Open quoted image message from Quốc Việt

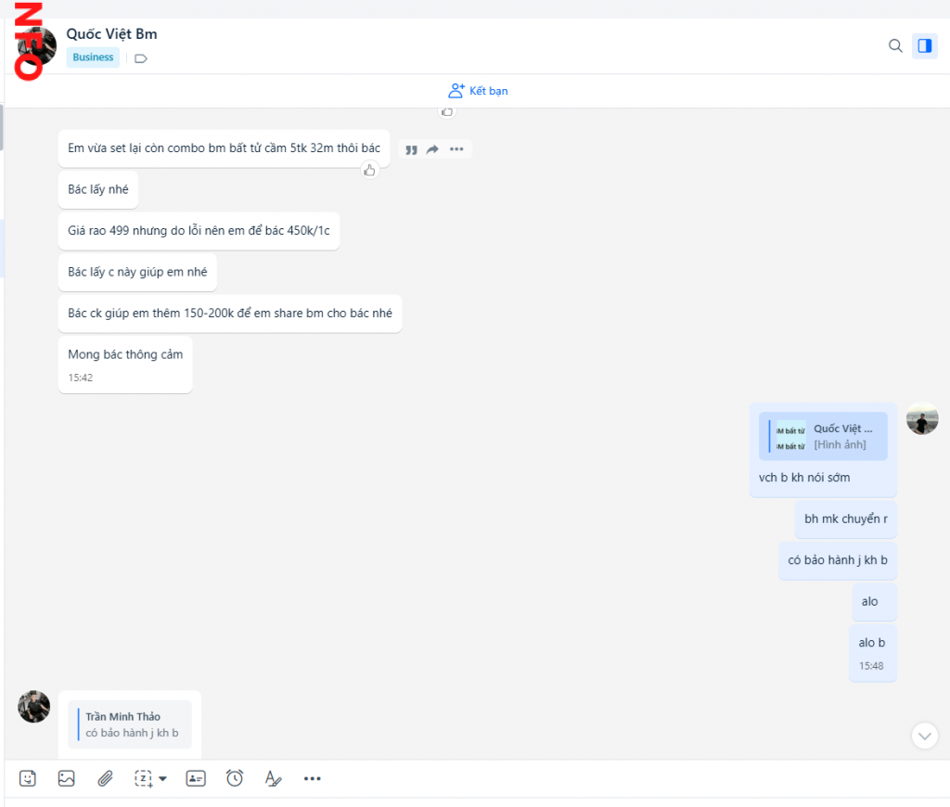click(823, 436)
